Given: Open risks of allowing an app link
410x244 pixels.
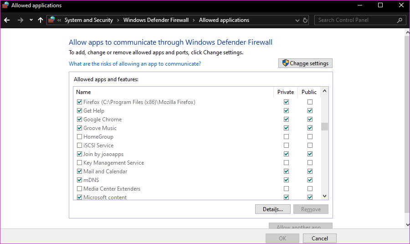Looking at the screenshot, I should (x=135, y=64).
